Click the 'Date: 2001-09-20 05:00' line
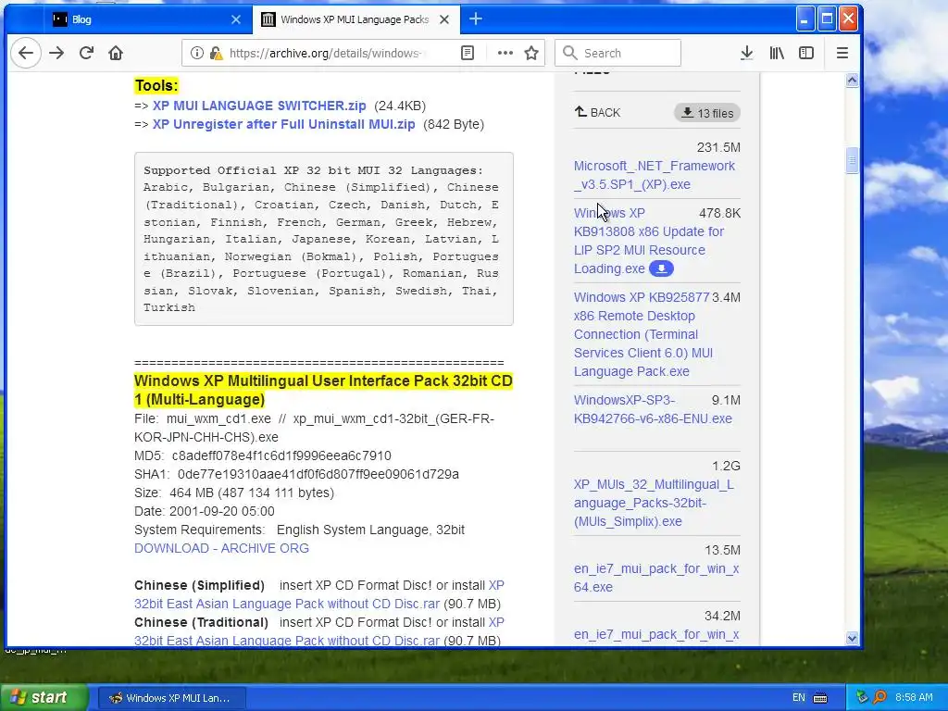The image size is (948, 711). 205,511
